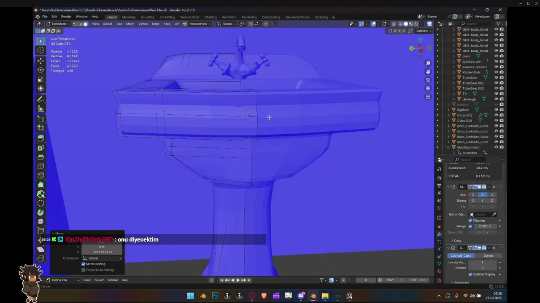The height and width of the screenshot is (303, 540).
Task: Remove the Mirror modifier with X
Action: click(x=494, y=187)
